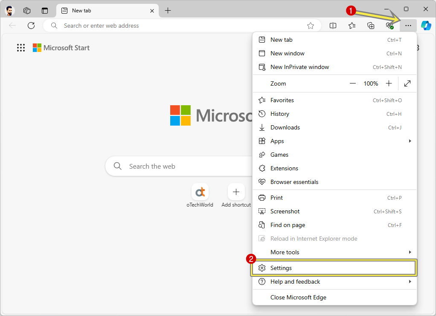Open the Copilot sidebar icon

(x=426, y=26)
